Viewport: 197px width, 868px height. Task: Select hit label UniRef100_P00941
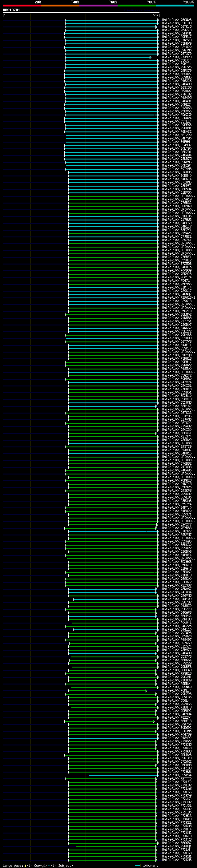(x=177, y=623)
